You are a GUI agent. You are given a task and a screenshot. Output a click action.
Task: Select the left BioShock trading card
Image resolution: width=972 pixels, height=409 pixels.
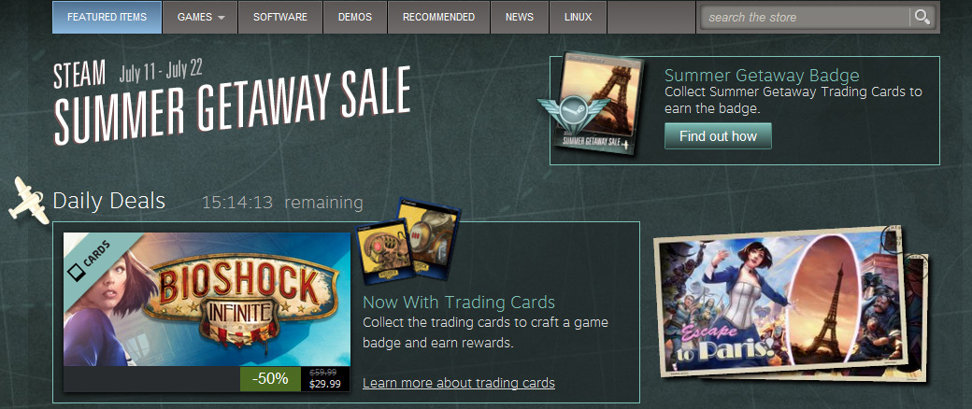pos(382,251)
